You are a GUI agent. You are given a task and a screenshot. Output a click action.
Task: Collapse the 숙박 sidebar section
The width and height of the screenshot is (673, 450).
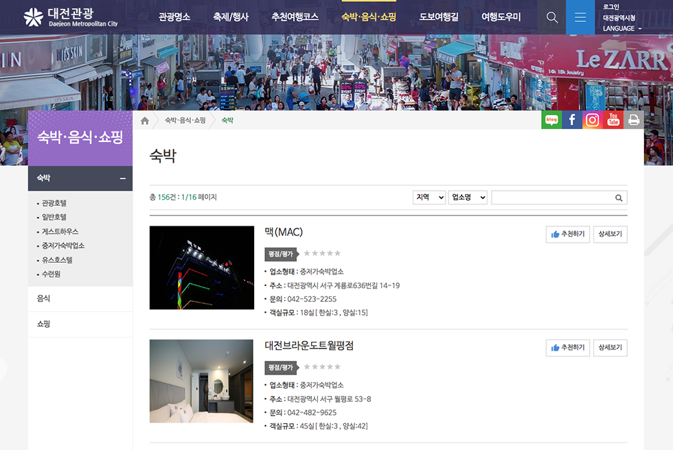tap(122, 178)
